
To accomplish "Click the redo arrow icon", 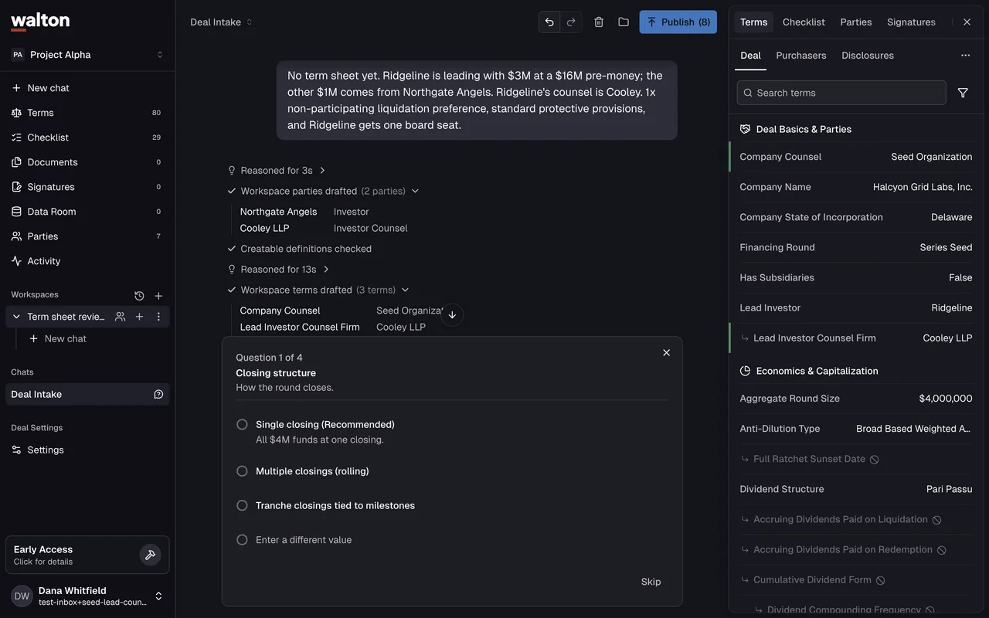I will 571,22.
